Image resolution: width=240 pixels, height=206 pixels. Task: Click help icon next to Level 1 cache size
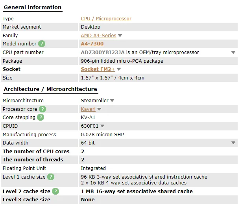pos(51,177)
